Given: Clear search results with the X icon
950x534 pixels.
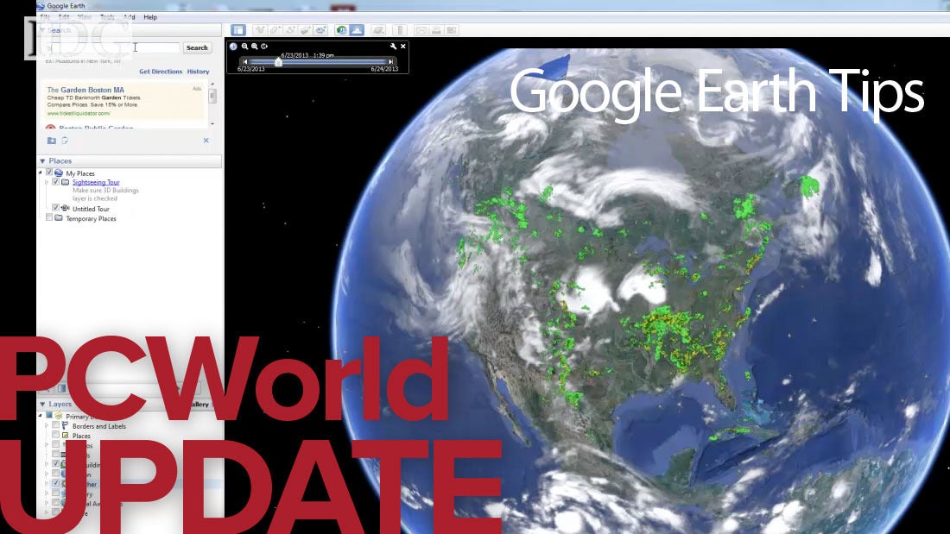Looking at the screenshot, I should click(206, 141).
